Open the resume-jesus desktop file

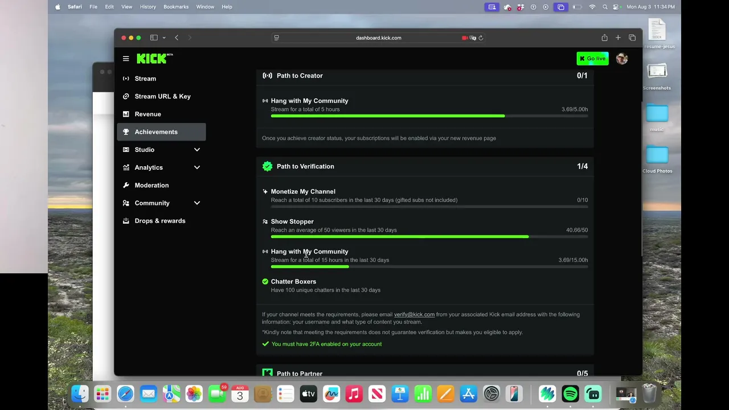[x=657, y=34]
